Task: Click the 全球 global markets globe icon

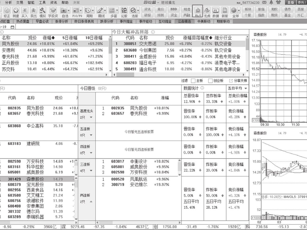Action: click(x=234, y=10)
